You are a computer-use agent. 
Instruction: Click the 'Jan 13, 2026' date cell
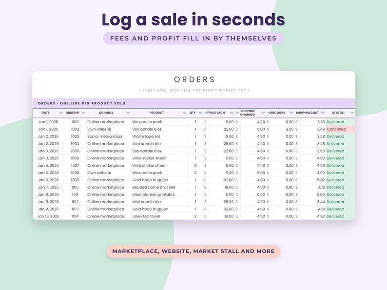[x=48, y=216]
